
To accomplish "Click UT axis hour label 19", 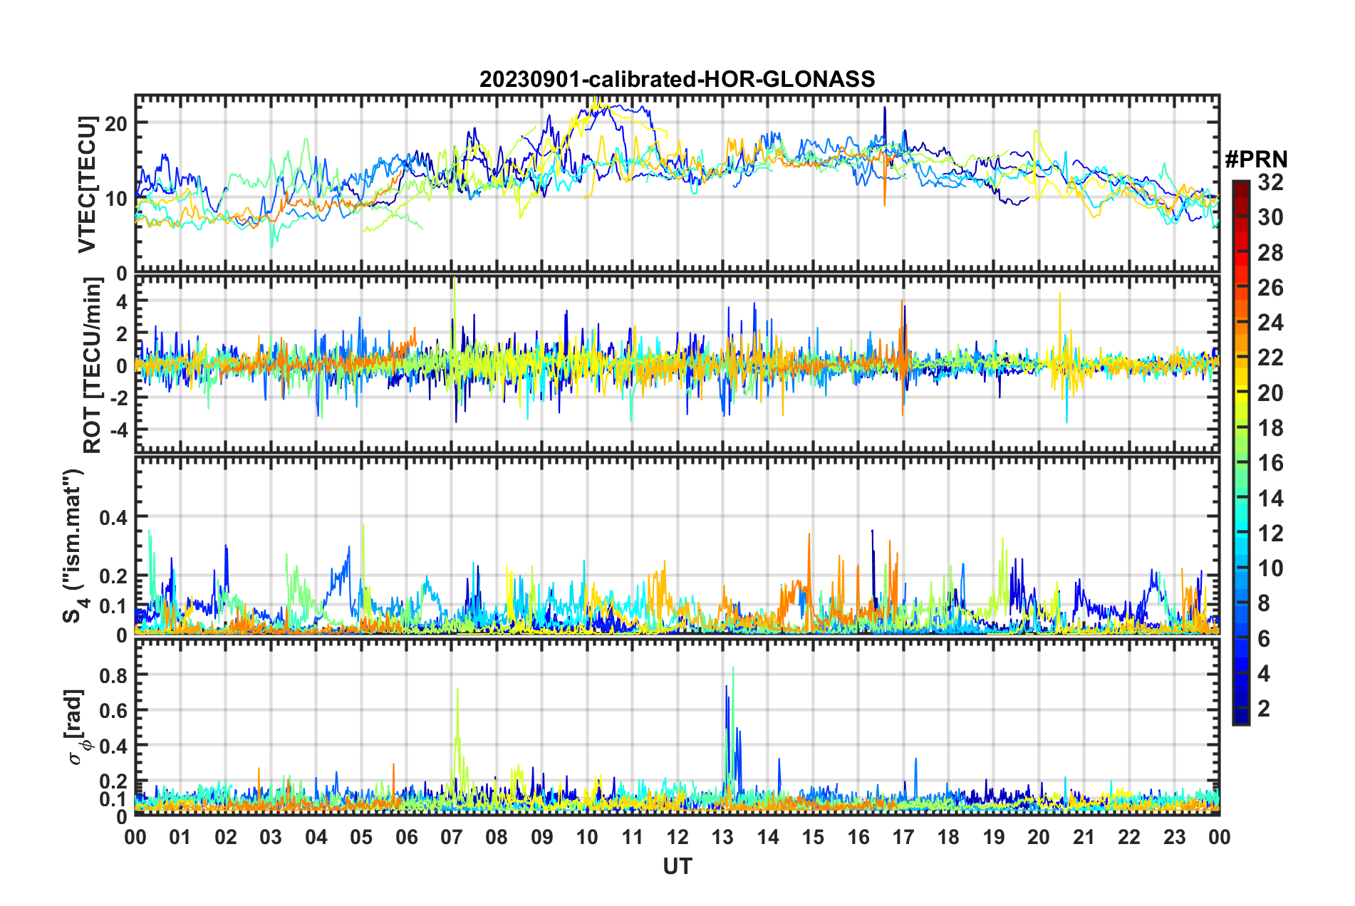I will coord(994,837).
